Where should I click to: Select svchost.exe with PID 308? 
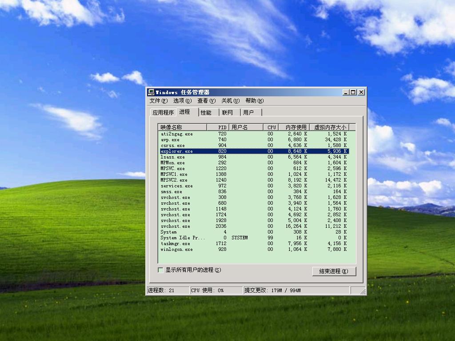pyautogui.click(x=254, y=198)
